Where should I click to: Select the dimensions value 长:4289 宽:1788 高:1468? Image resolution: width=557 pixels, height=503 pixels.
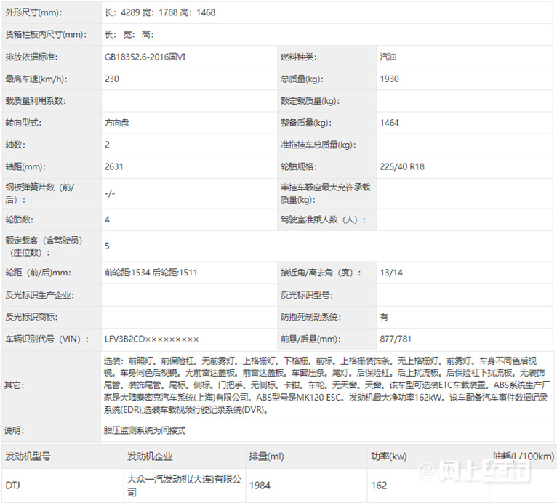point(160,12)
